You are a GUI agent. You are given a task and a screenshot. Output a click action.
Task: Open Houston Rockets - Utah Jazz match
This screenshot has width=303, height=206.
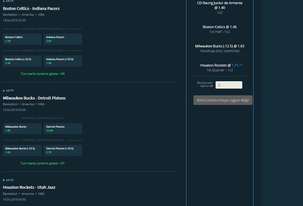click(x=29, y=187)
